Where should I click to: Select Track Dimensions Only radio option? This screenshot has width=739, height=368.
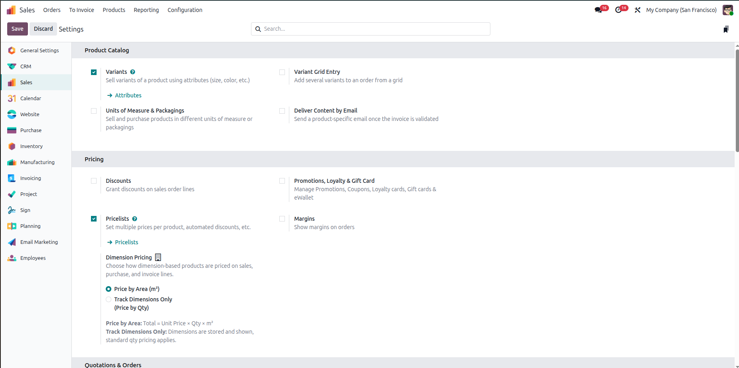click(x=109, y=299)
